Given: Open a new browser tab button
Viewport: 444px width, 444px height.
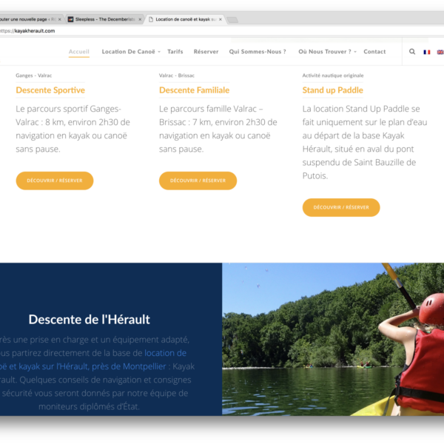Looking at the screenshot, I should (x=232, y=19).
